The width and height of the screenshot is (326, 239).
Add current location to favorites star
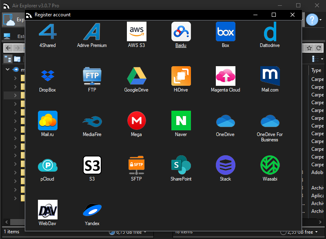click(309, 48)
